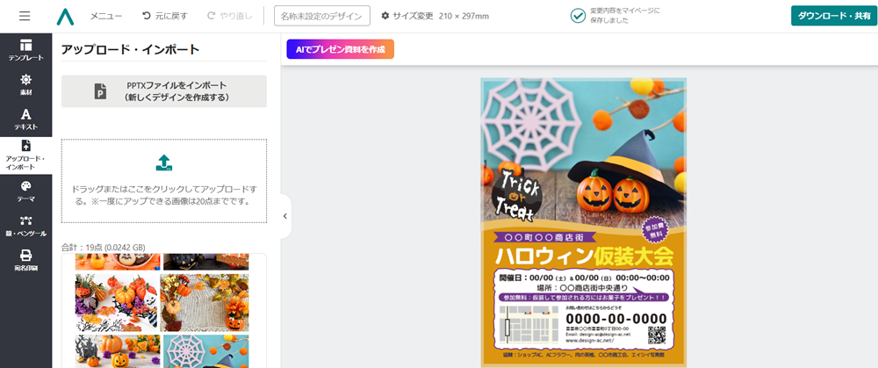Screen dimensions: 878x368
Task: Click the design name input field
Action: [x=322, y=16]
